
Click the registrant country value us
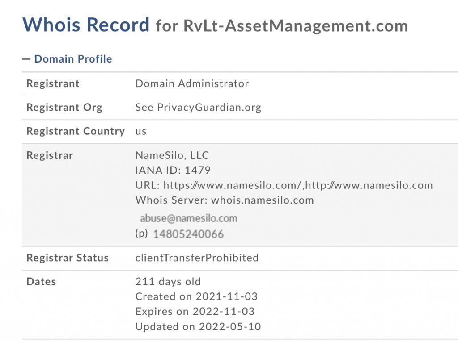[x=141, y=131]
